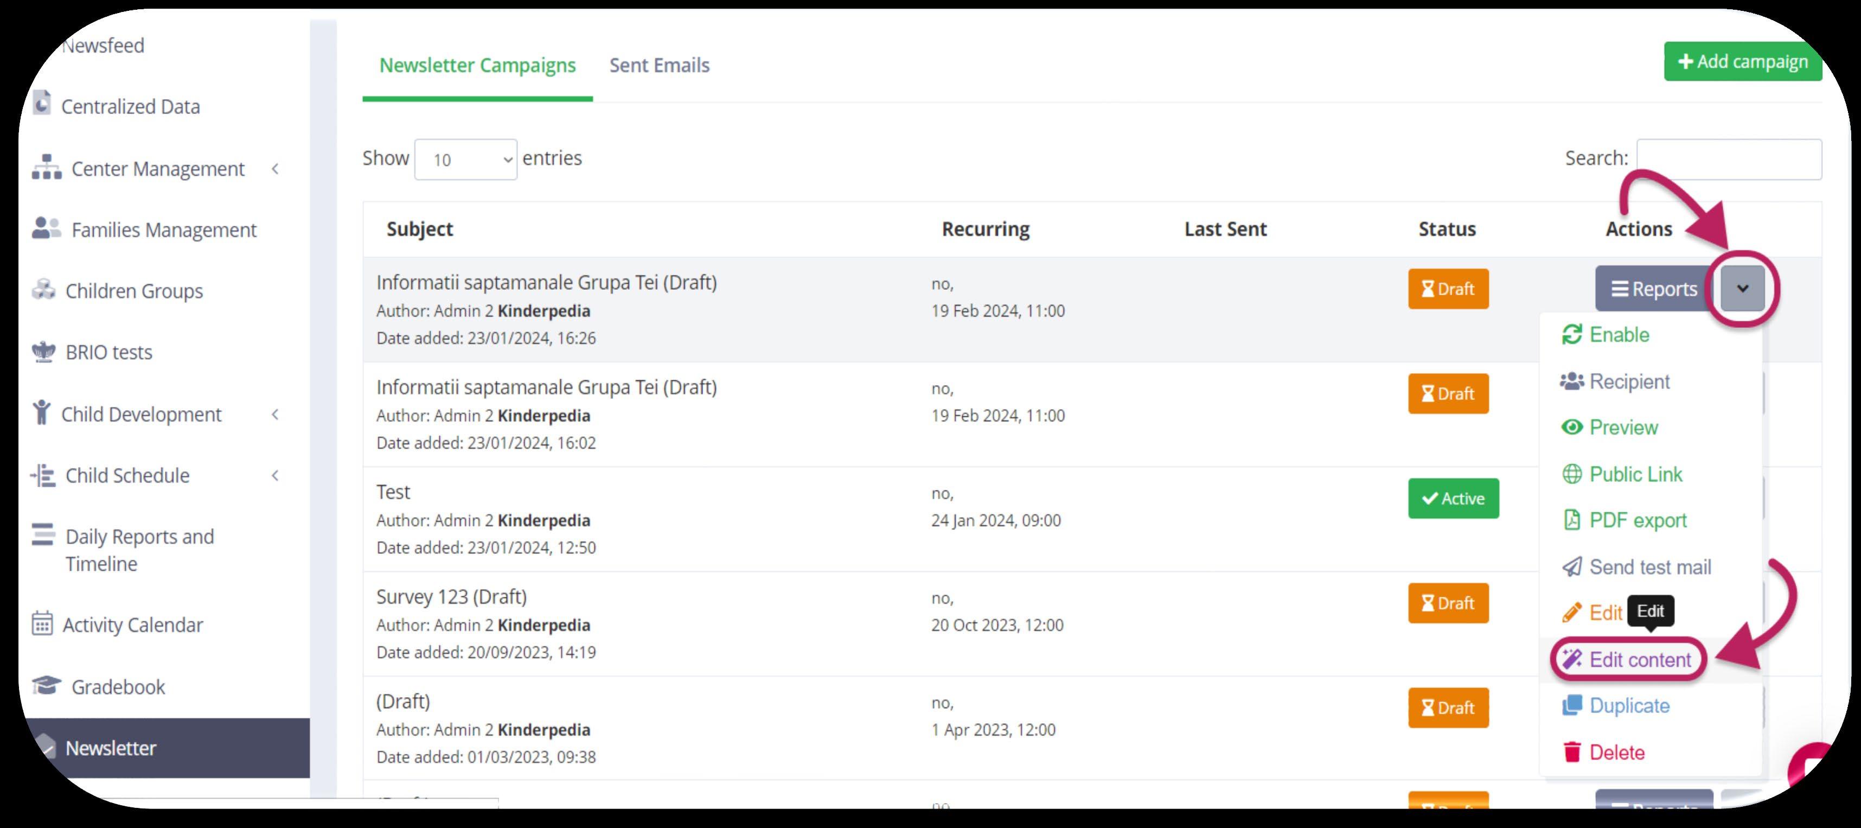This screenshot has height=828, width=1861.
Task: Expand the Child Schedule submenu chevron
Action: tap(275, 475)
